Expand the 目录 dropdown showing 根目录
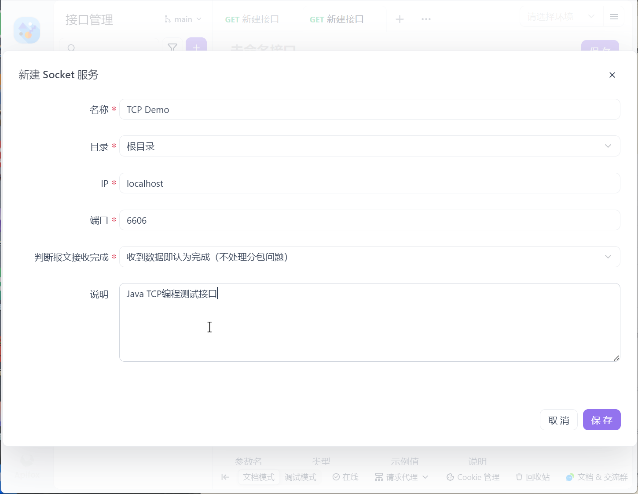 [x=370, y=146]
